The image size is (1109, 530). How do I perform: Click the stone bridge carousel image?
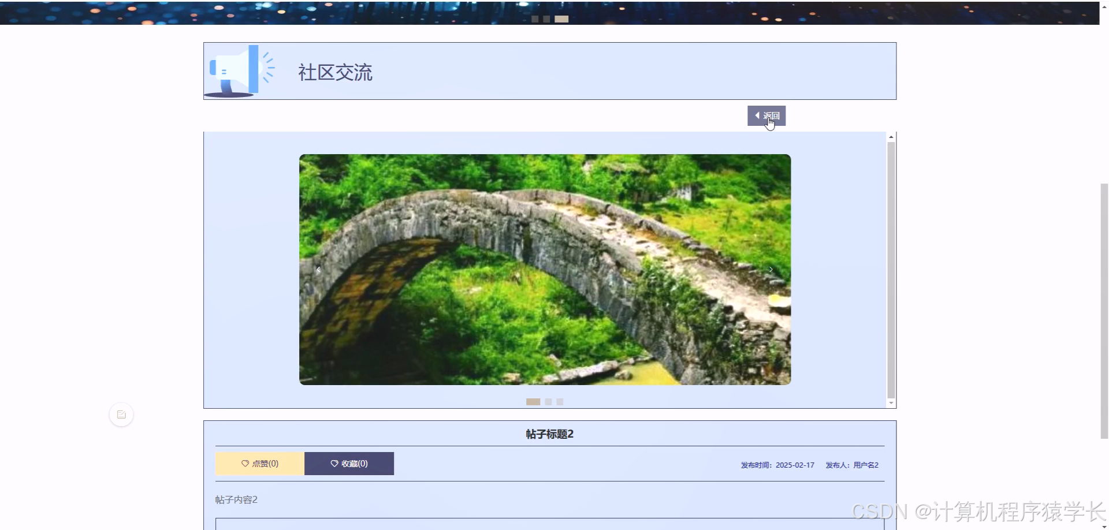click(545, 270)
